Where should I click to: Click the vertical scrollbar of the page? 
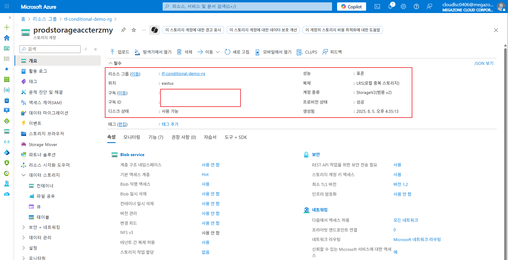506,154
